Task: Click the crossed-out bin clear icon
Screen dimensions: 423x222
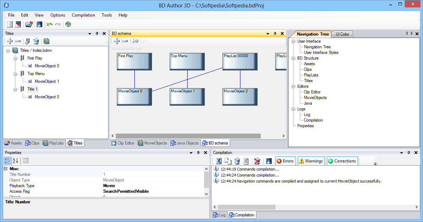Action: (x=257, y=161)
